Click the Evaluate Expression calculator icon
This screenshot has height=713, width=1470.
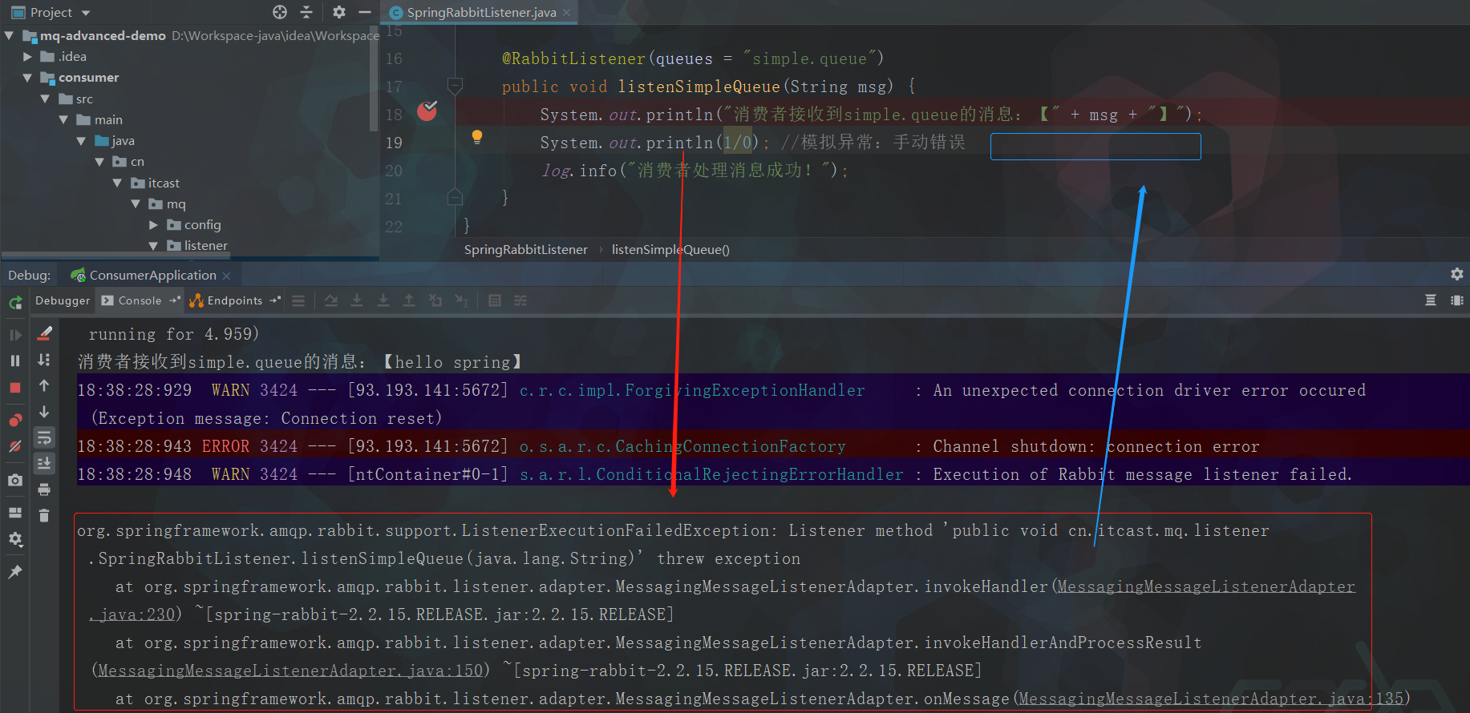495,300
